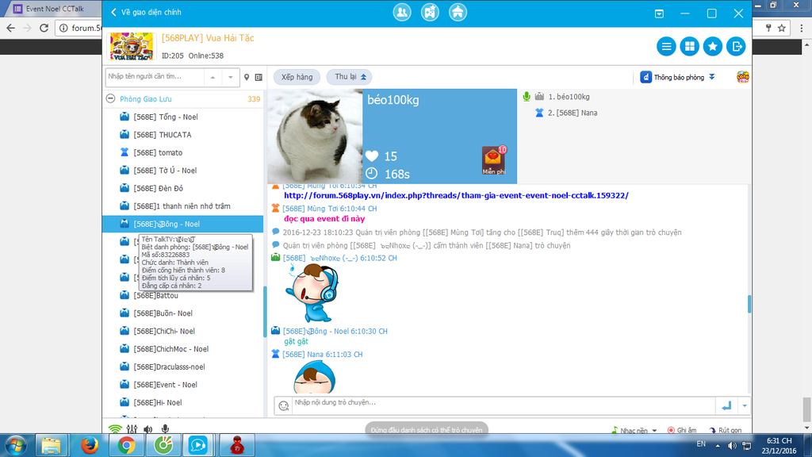
Task: Click the chat message input field
Action: click(x=500, y=403)
